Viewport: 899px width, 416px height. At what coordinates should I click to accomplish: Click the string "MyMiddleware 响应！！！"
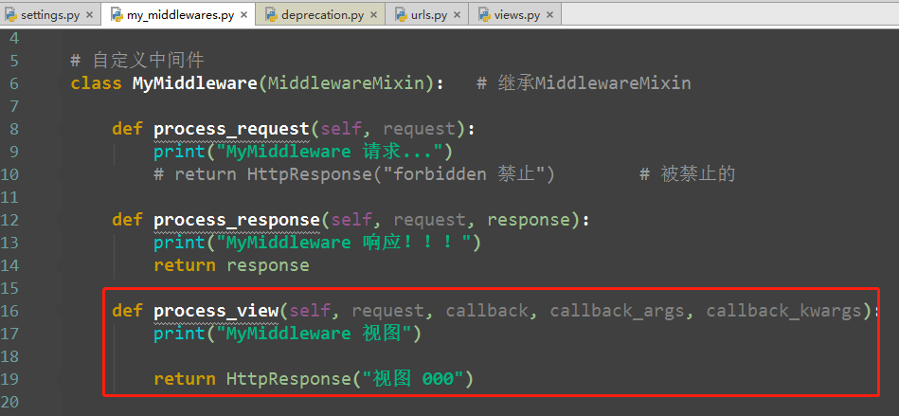(x=344, y=243)
